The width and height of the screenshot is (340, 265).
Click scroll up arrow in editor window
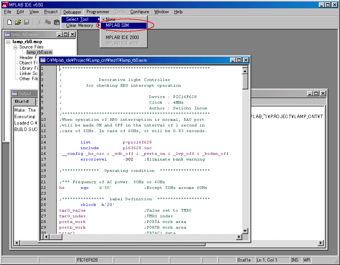coord(245,71)
